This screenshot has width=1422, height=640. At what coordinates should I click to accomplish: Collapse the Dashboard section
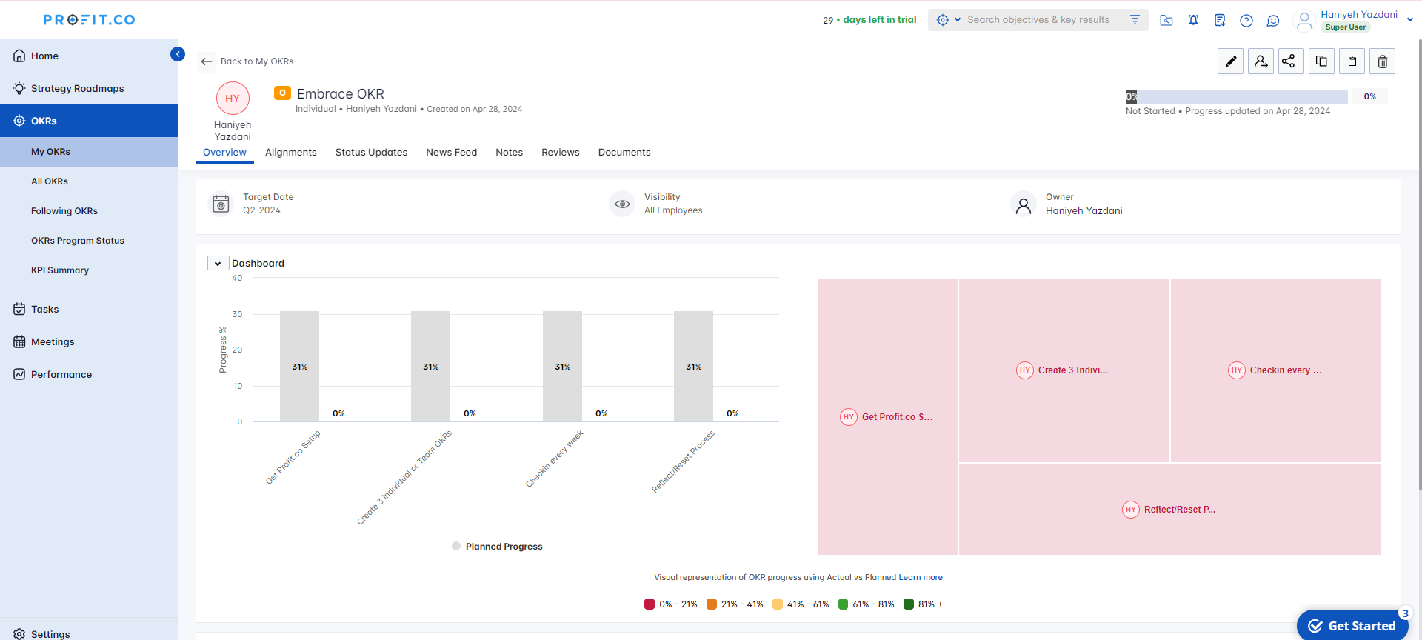[x=218, y=264]
